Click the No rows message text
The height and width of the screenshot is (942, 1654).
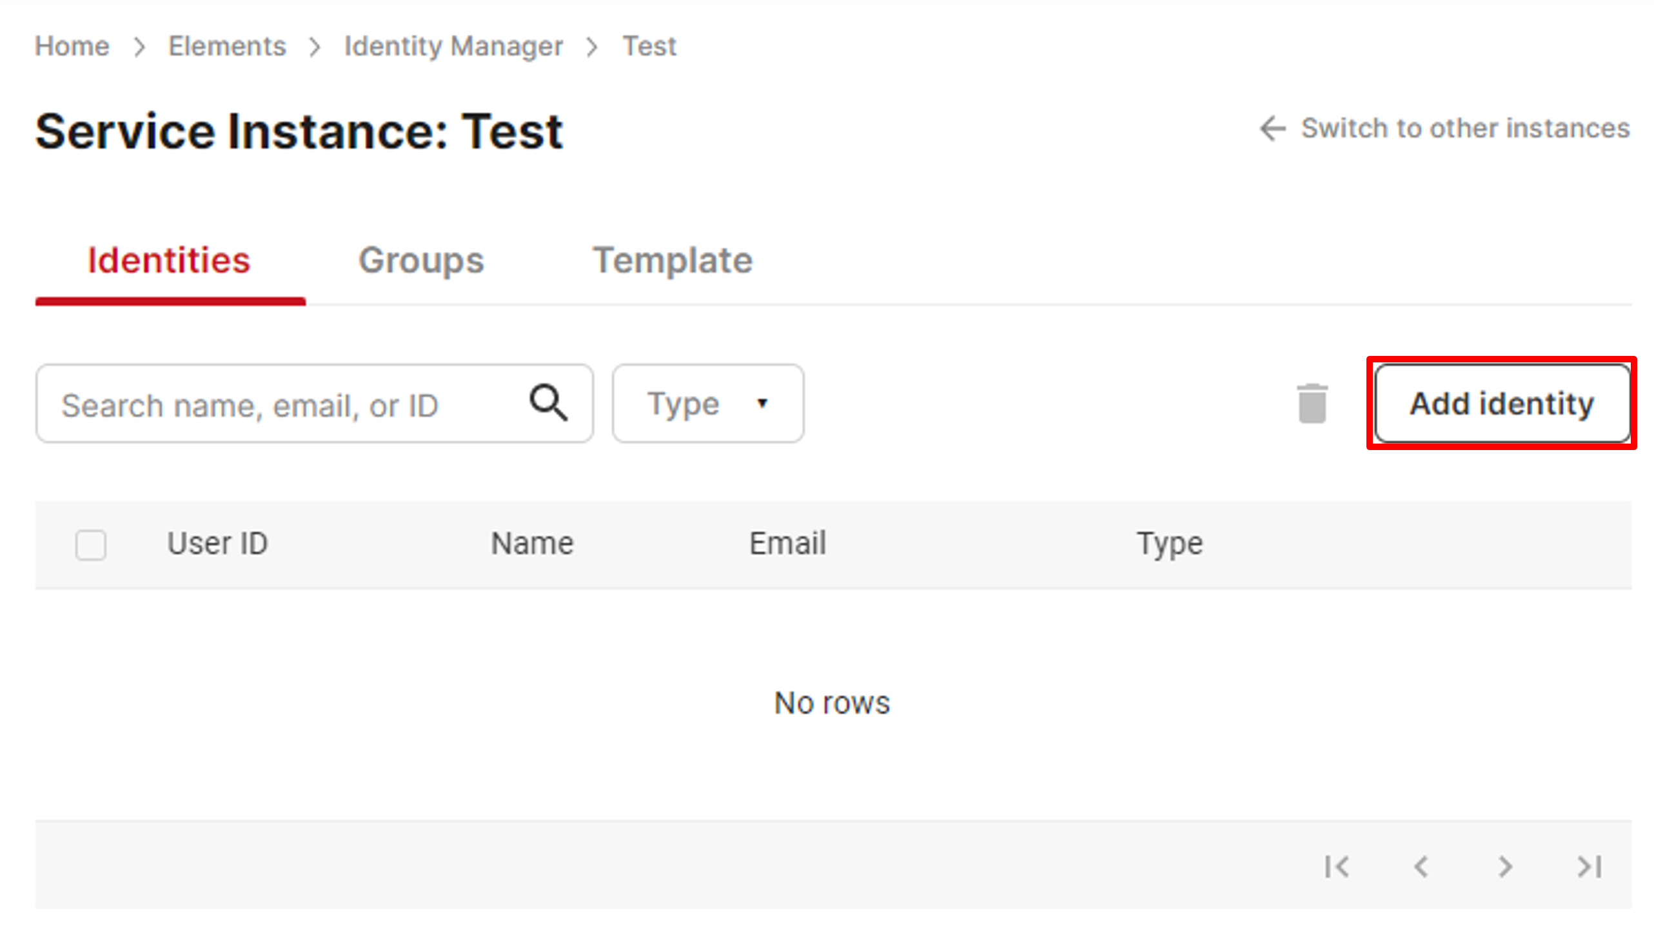pyautogui.click(x=832, y=703)
